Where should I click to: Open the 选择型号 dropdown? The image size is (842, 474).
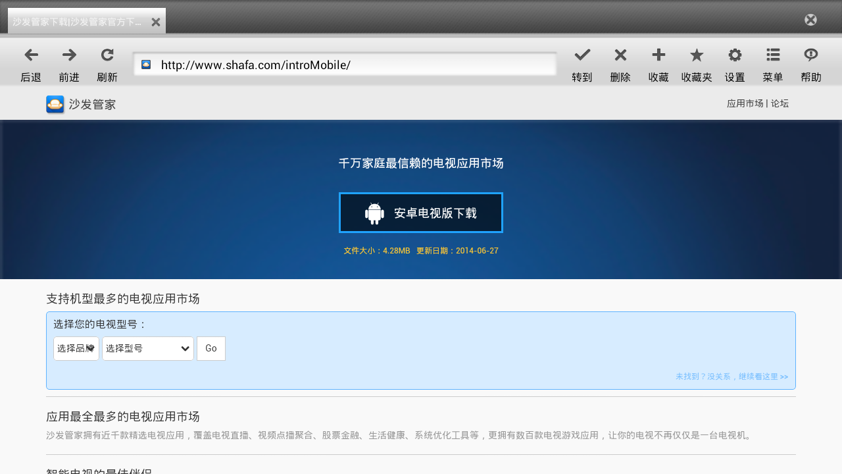tap(148, 349)
